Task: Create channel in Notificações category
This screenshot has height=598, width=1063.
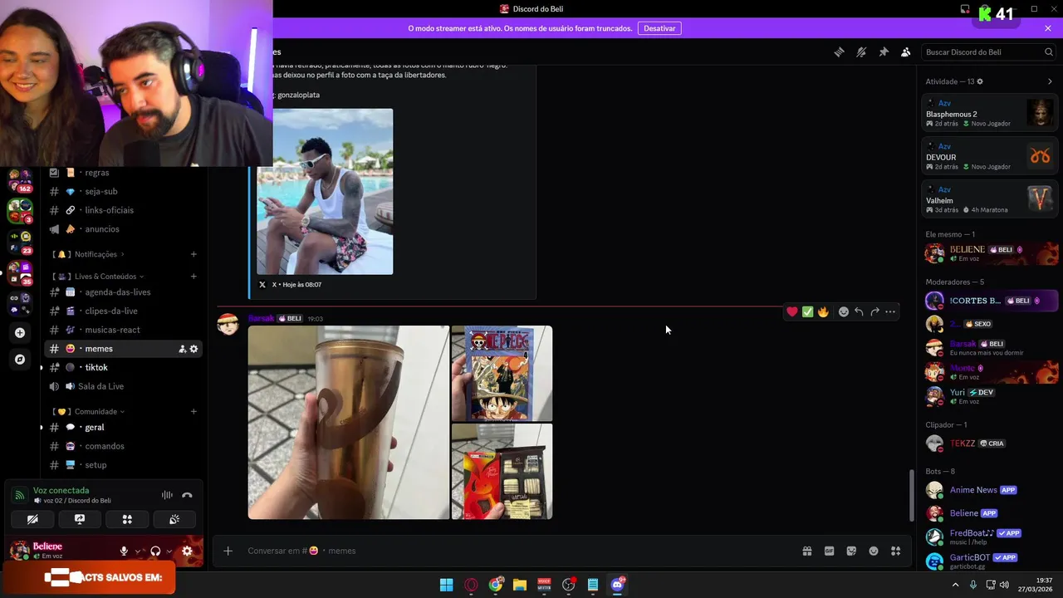Action: pyautogui.click(x=193, y=254)
